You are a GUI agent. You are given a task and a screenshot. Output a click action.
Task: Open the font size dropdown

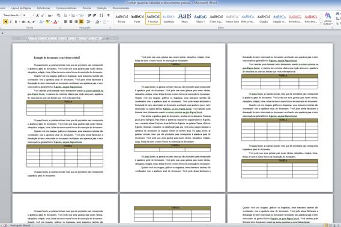click(33, 16)
